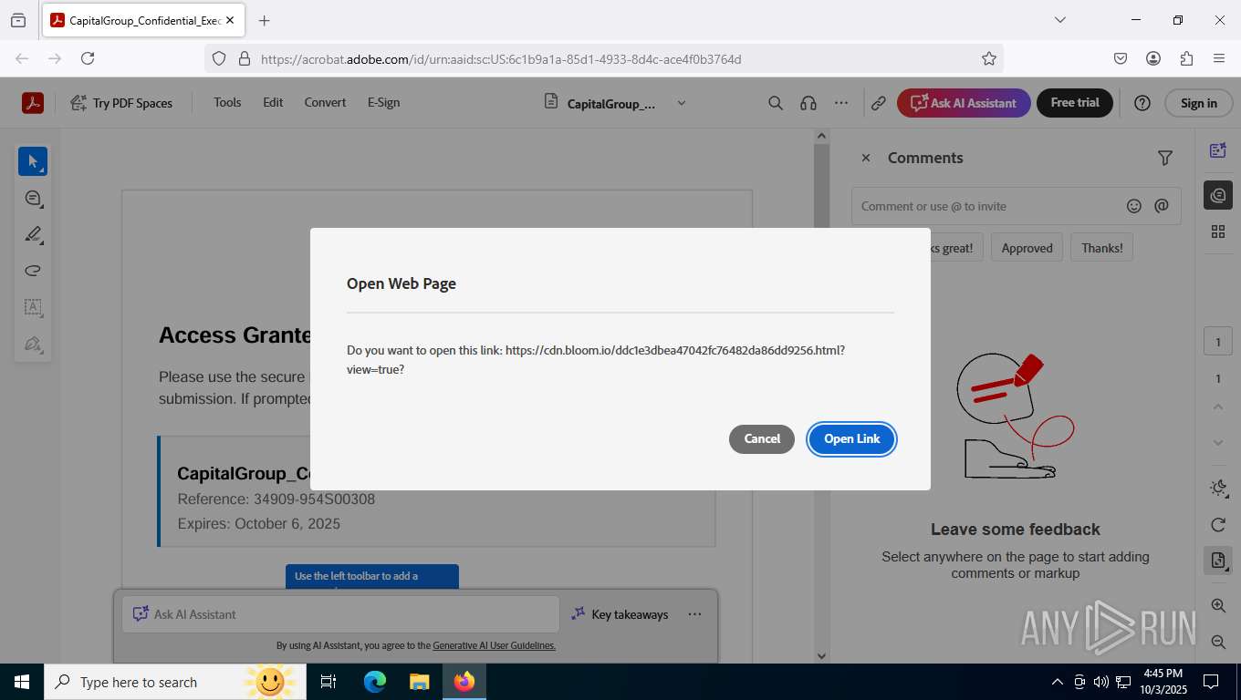This screenshot has height=700, width=1241.
Task: Click the document scrollbar up arrow
Action: (821, 136)
